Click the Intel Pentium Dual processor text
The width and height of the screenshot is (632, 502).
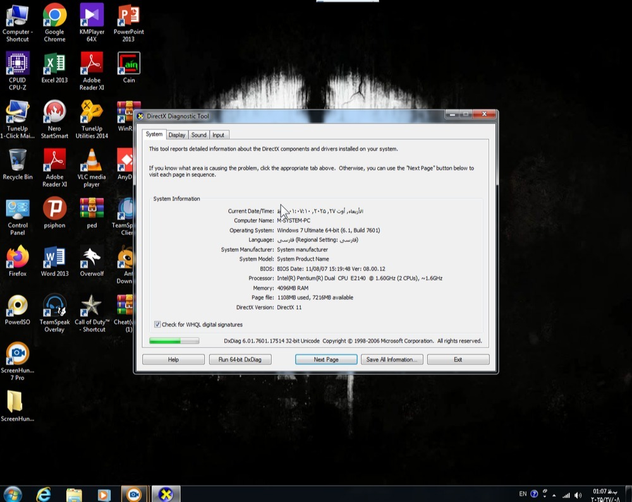pyautogui.click(x=360, y=278)
